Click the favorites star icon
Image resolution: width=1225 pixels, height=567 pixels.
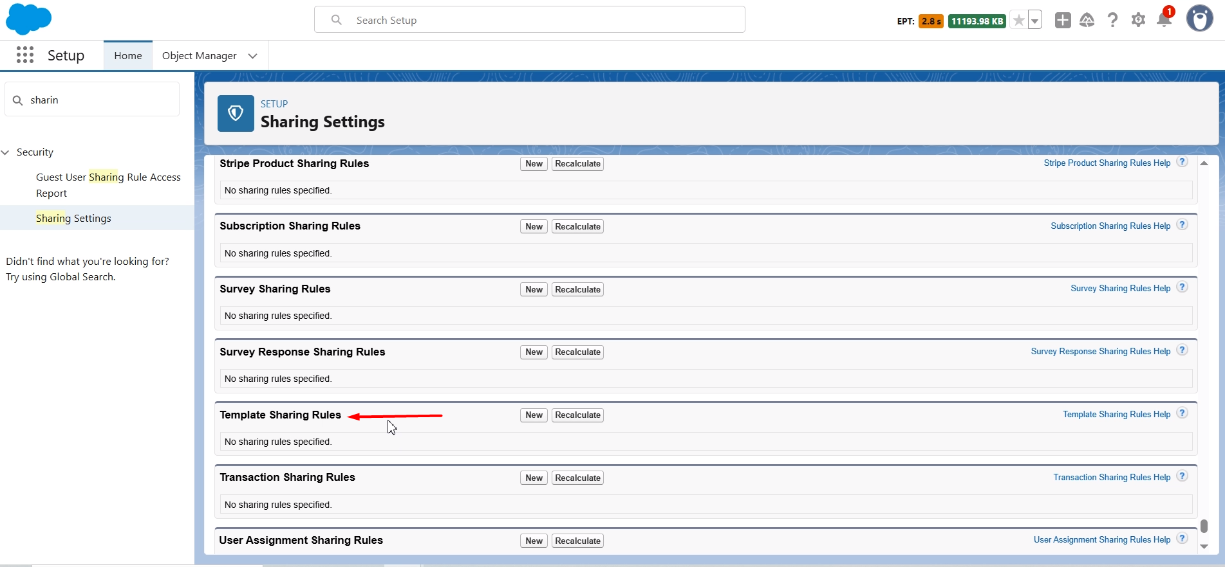[x=1018, y=21]
